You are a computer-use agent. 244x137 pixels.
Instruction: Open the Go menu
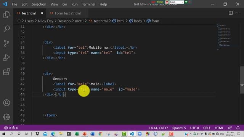[x=64, y=4]
